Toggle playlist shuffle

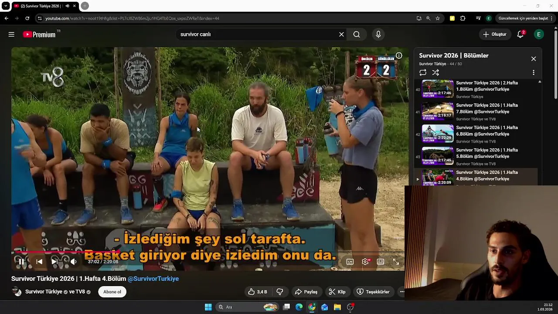coord(436,72)
